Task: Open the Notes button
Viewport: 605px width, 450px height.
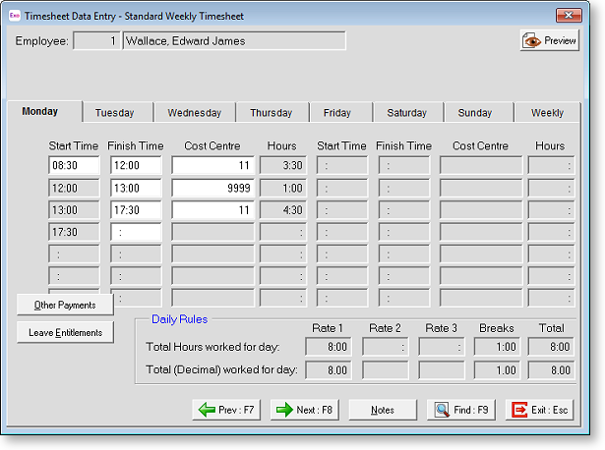Action: point(382,410)
